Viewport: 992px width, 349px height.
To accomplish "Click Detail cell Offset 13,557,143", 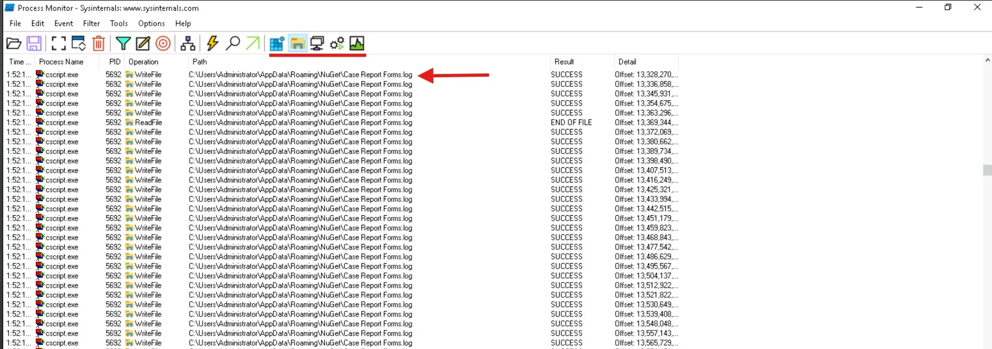I will pyautogui.click(x=647, y=334).
